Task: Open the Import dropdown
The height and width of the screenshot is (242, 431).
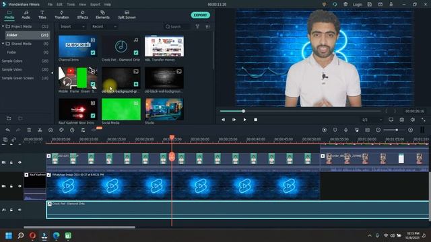Action: tap(72, 27)
